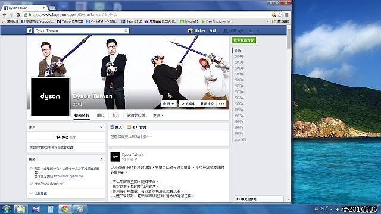Click the Dyson profile picture
Screen dimensions: 381x214
pyautogui.click(x=50, y=96)
